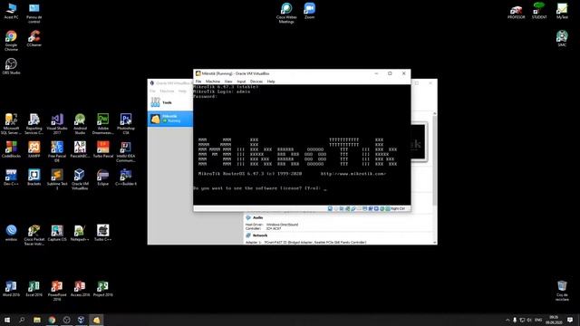Viewport: 580px width, 326px height.
Task: Select Recycle Bin desktop icon
Action: click(x=562, y=291)
